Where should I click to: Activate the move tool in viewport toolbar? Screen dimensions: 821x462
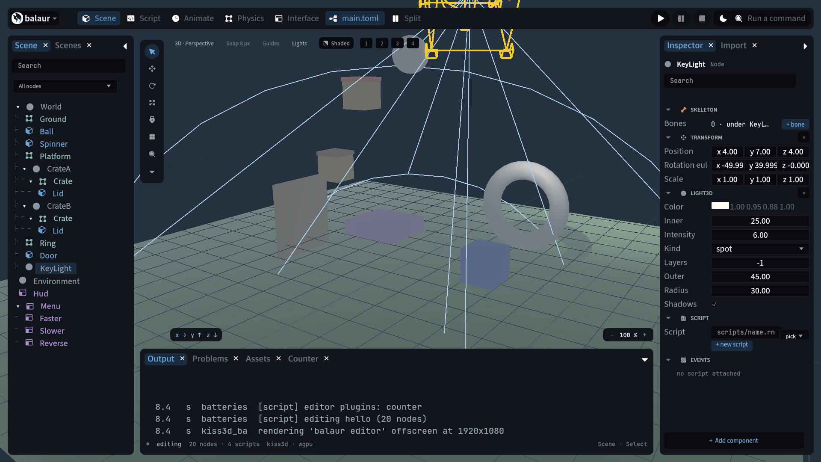click(152, 69)
